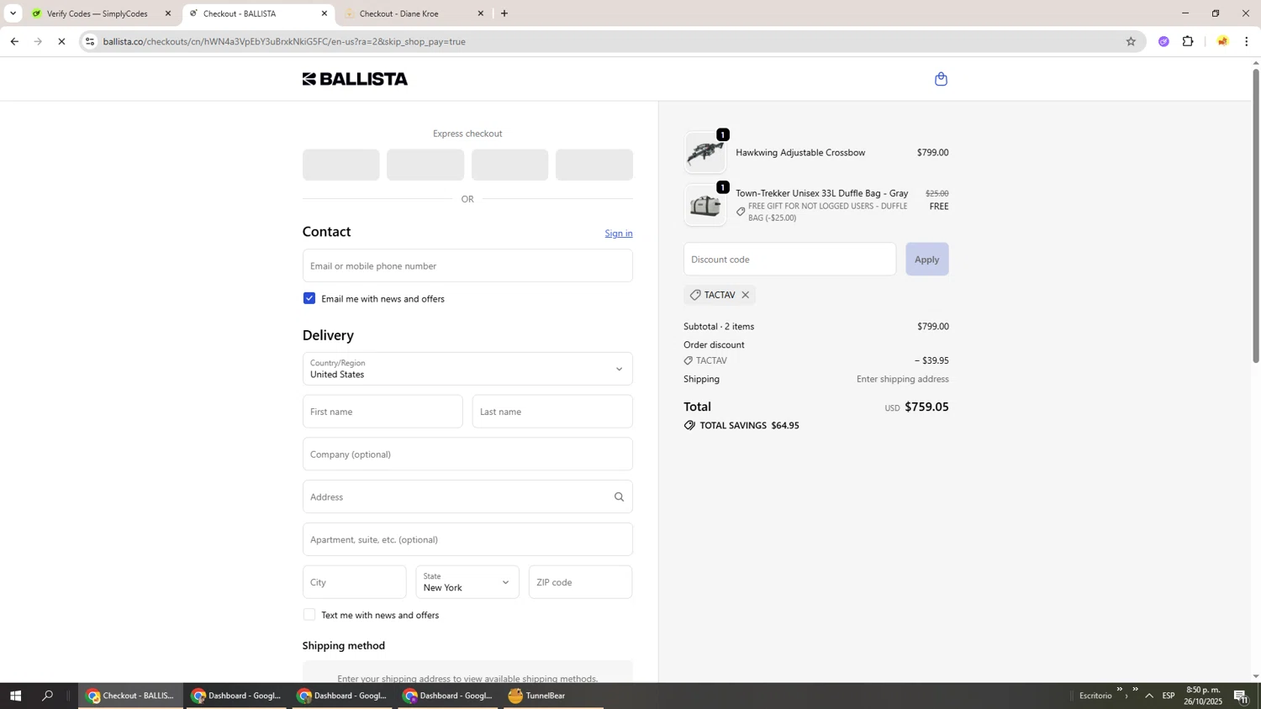1261x709 pixels.
Task: Click the browser address bar URL
Action: (x=284, y=41)
